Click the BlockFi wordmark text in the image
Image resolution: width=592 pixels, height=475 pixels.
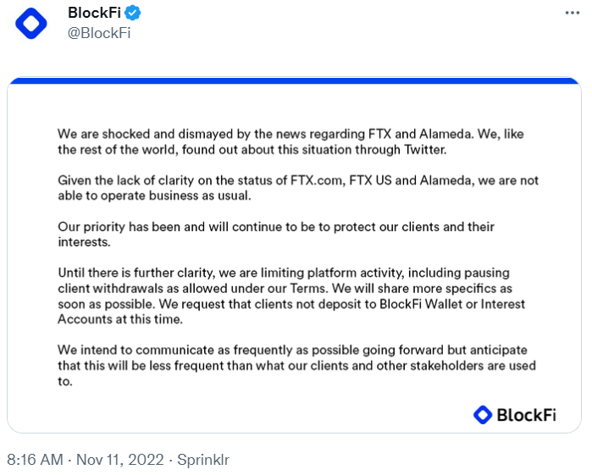point(525,415)
